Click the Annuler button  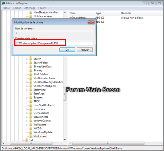85,50
